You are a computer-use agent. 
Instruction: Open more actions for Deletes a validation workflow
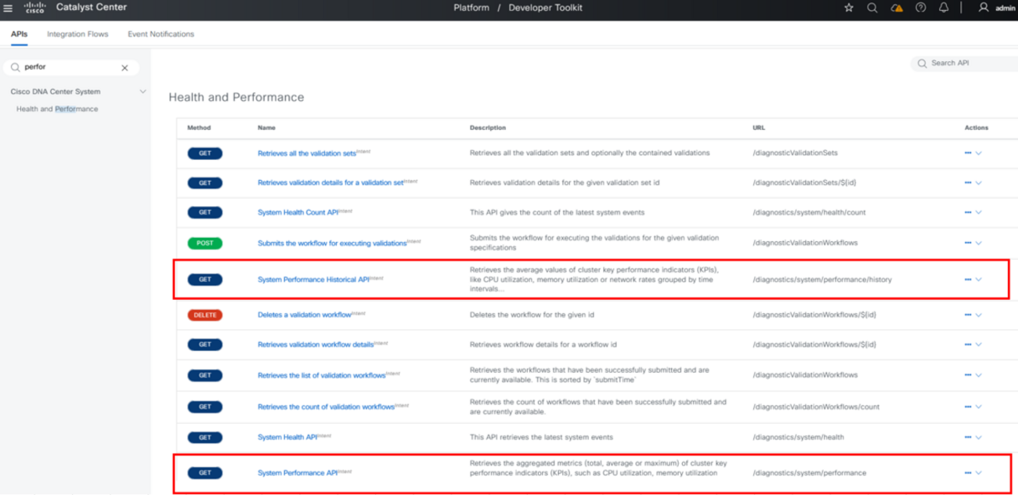click(968, 315)
